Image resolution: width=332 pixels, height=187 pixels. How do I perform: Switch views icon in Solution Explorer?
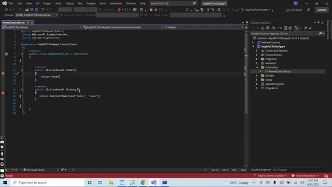267,28
